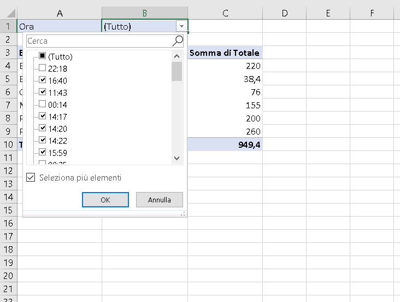The height and width of the screenshot is (302, 400).
Task: Click the cell with value 155
Action: pos(225,105)
